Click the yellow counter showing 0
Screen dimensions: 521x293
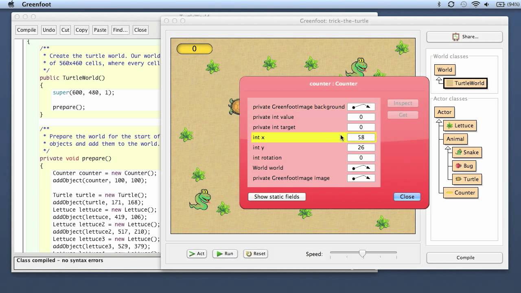click(x=195, y=49)
